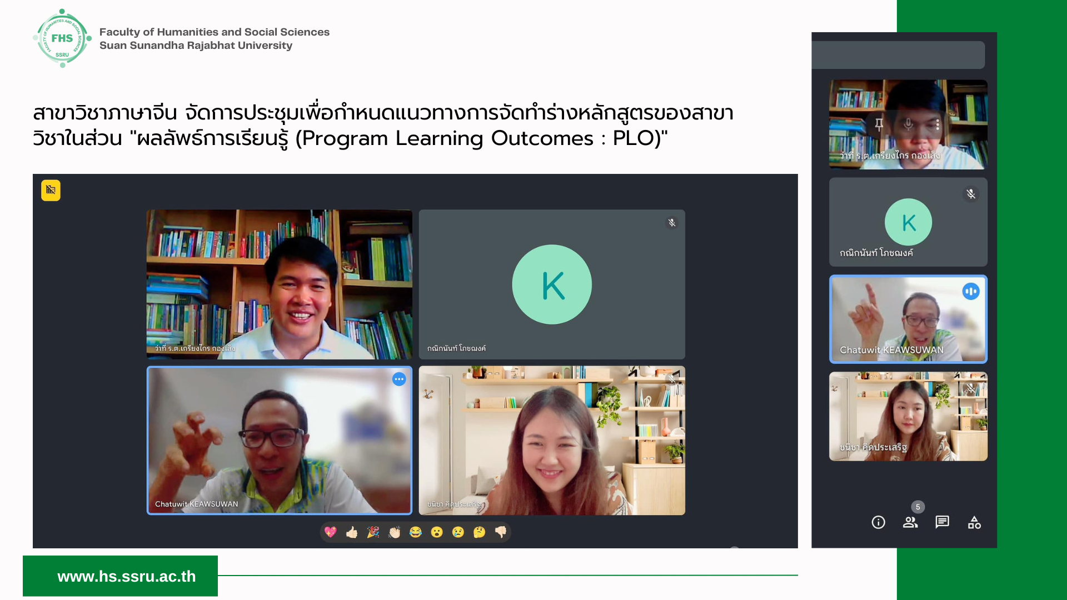Click the FHS SSRU faculty logo
Viewport: 1067px width, 600px height.
tap(62, 38)
